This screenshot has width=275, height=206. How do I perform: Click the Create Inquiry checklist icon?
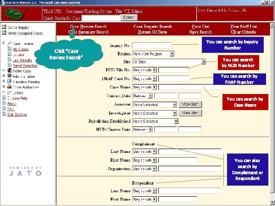4,27
